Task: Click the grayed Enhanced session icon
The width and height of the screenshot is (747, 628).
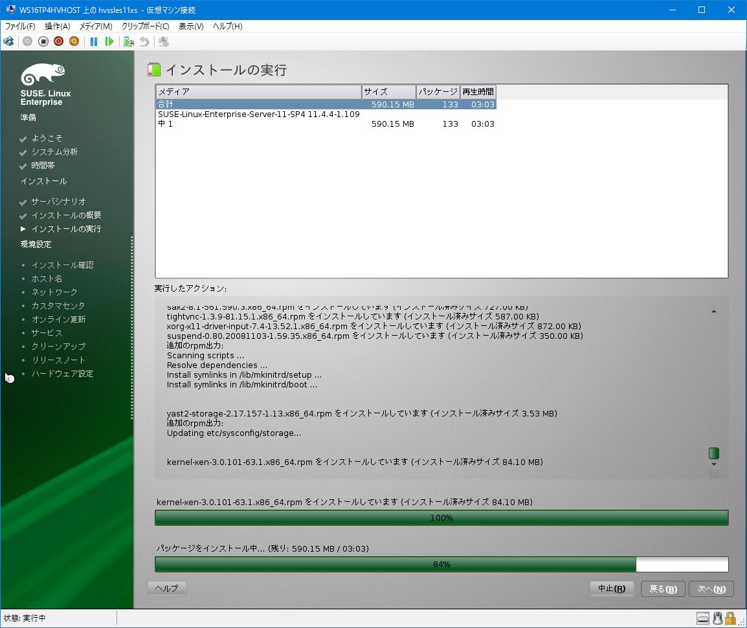Action: pos(164,42)
